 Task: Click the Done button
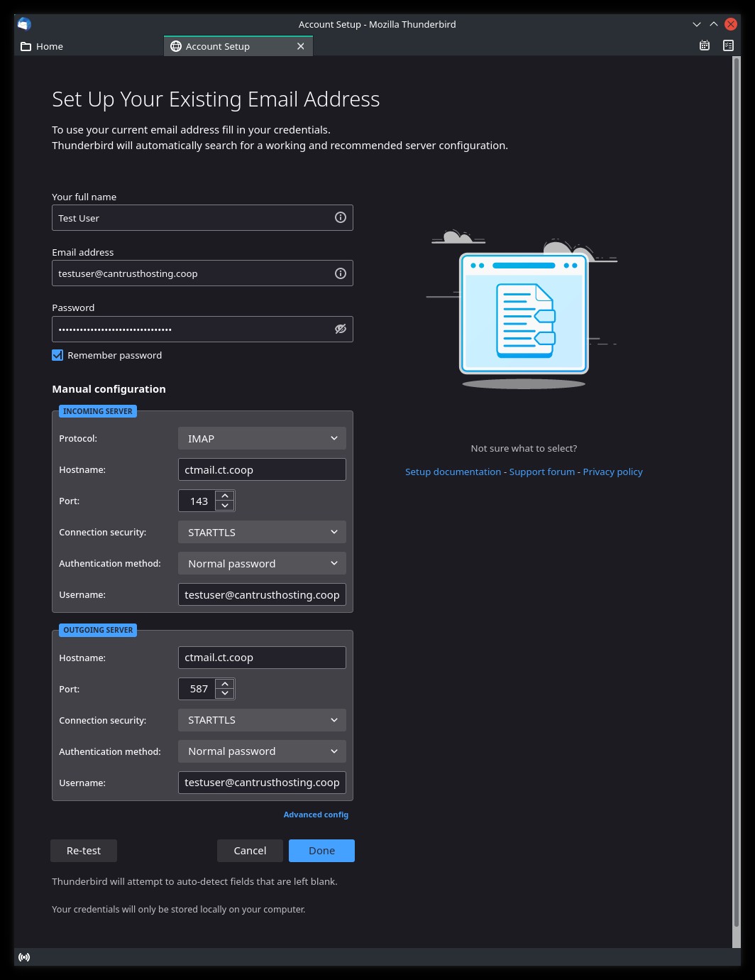click(x=321, y=851)
